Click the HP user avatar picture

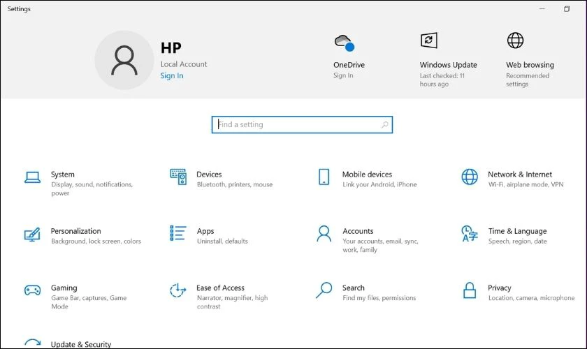point(124,60)
